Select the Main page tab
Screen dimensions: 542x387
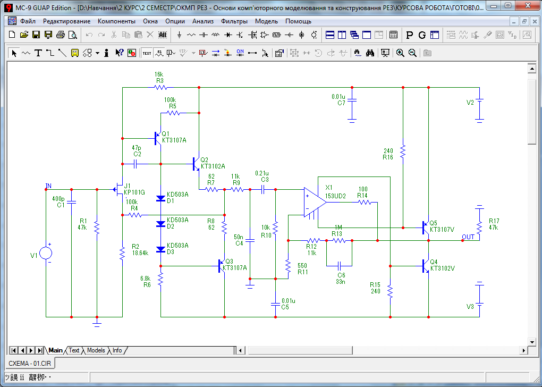pos(55,350)
